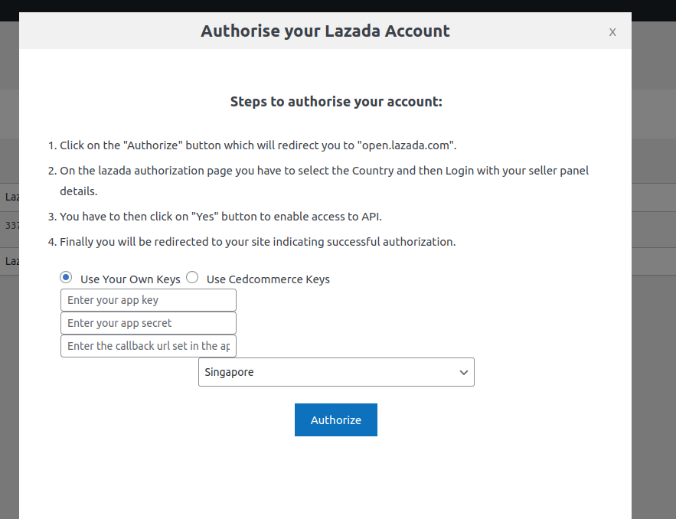Viewport: 676px width, 519px height.
Task: Close the Authorise your Lazada Account dialog
Action: click(612, 32)
